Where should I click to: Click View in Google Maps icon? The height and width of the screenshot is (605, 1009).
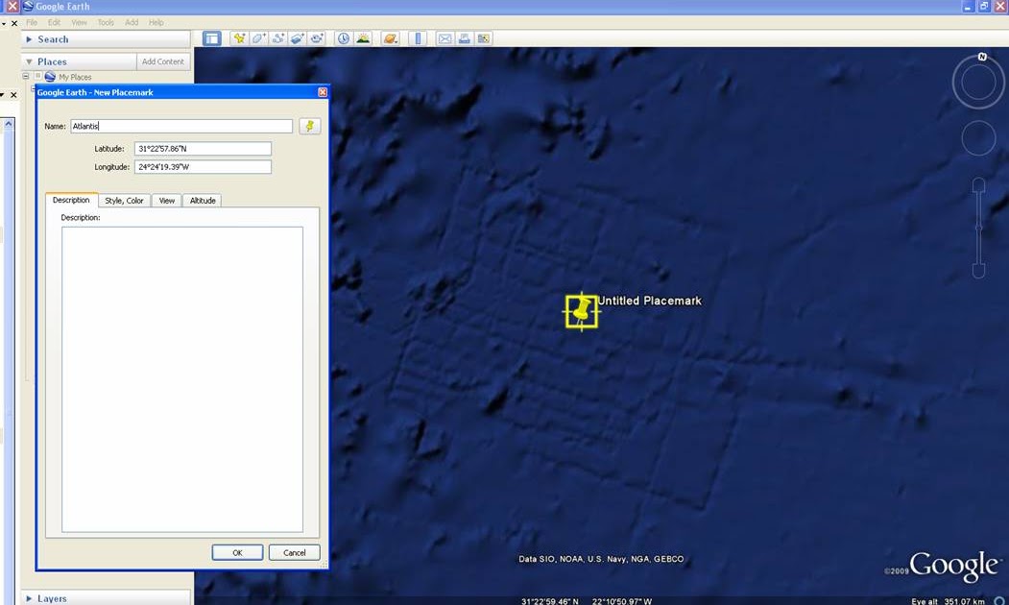[483, 38]
